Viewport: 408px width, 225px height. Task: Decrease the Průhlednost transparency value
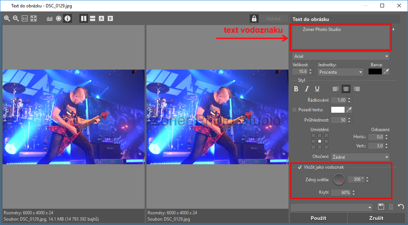(349, 122)
